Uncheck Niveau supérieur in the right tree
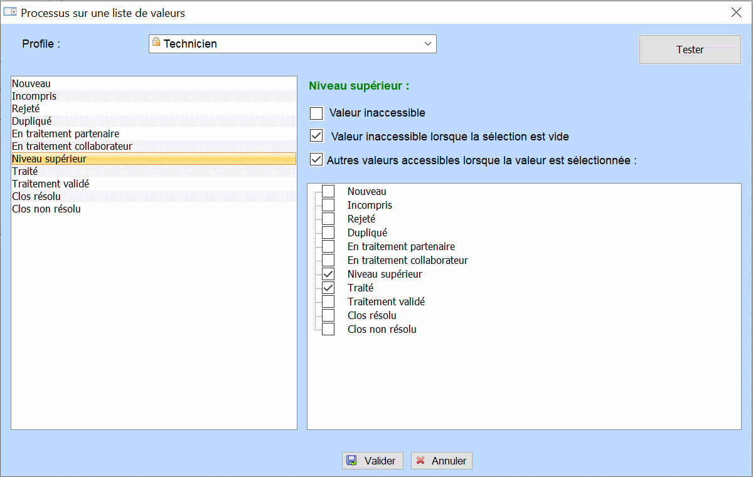Screen dimensions: 753x477 [x=328, y=274]
